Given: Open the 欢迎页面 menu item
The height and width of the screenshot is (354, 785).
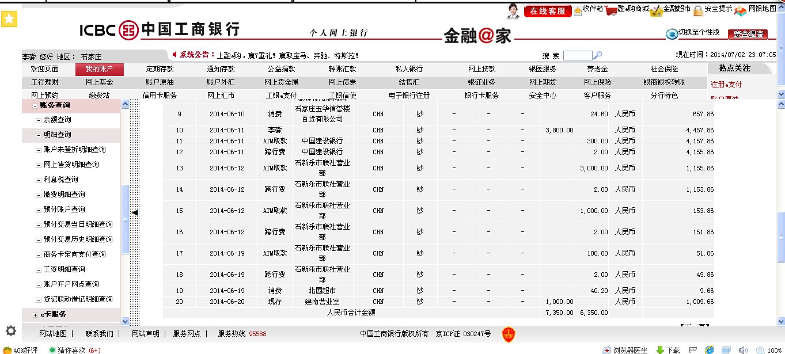Looking at the screenshot, I should coord(45,69).
